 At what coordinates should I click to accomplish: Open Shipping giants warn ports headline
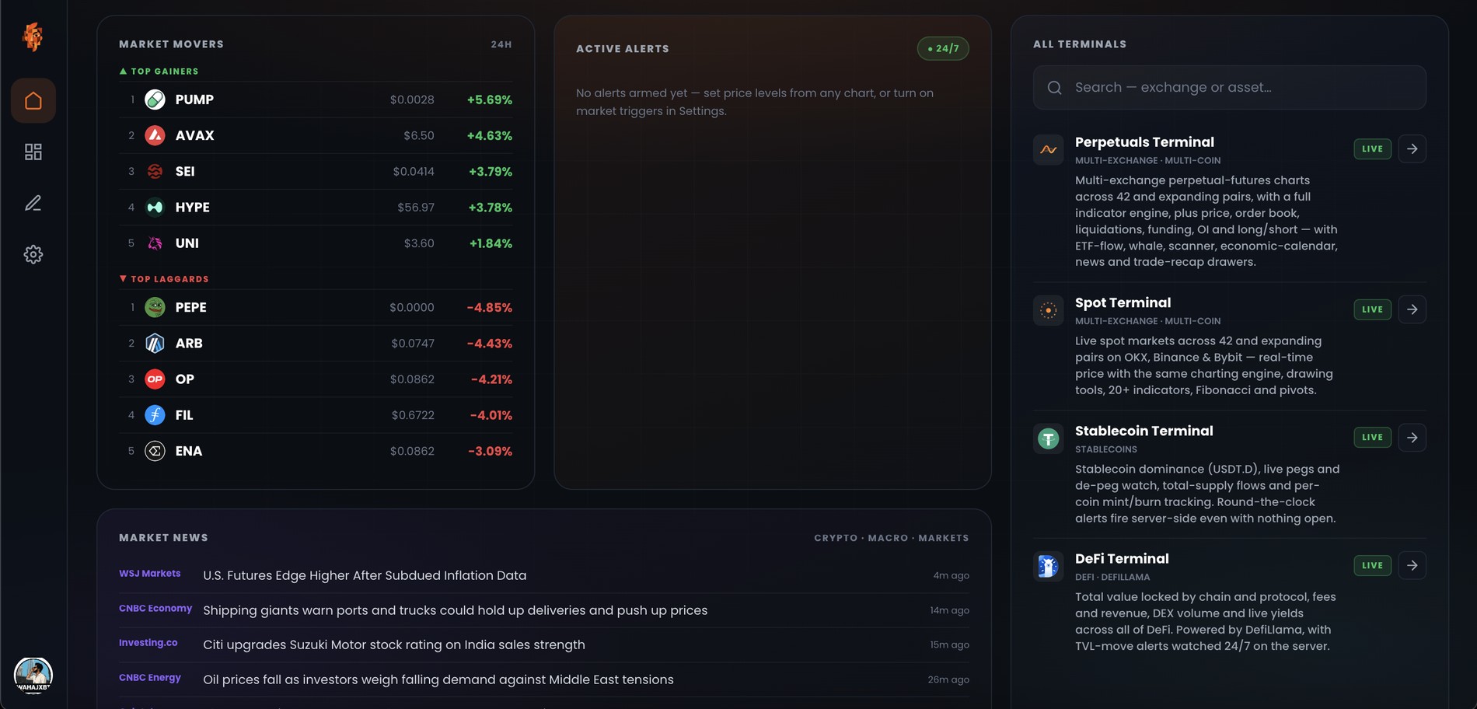coord(455,610)
